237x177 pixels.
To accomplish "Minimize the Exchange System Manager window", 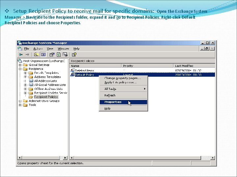I will tap(203, 43).
